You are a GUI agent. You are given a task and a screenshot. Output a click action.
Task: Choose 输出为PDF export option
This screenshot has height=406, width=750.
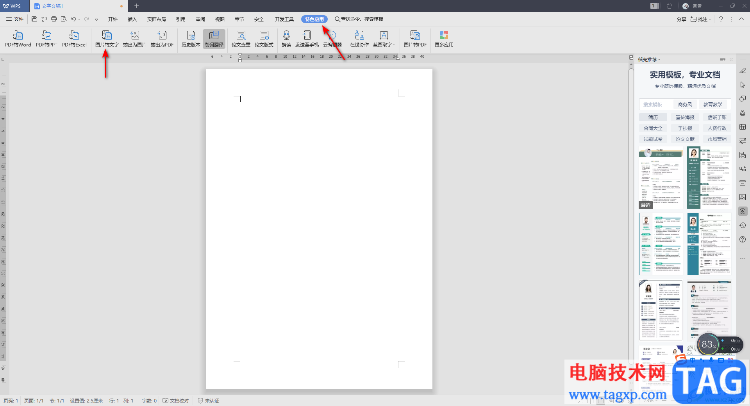tap(162, 39)
